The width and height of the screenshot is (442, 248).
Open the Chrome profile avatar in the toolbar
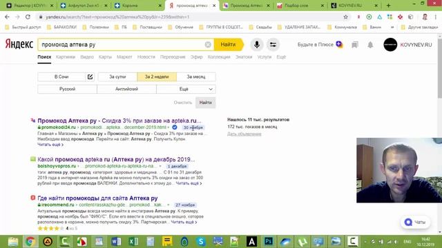(425, 17)
